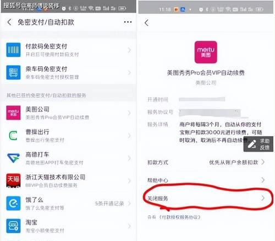
Task: Open the 付款码免密支付 entry
Action: click(69, 50)
